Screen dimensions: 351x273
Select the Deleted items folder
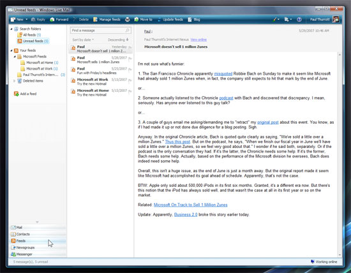point(30,81)
